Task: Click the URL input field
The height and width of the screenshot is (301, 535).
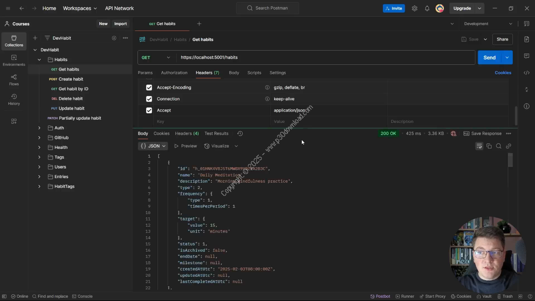Action: pos(326,57)
